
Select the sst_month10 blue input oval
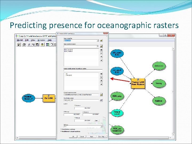click(x=117, y=71)
